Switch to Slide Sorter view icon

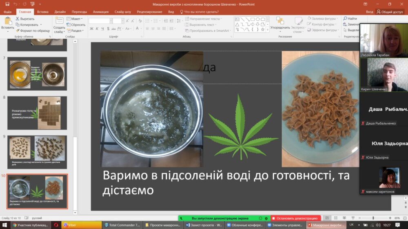(x=336, y=218)
